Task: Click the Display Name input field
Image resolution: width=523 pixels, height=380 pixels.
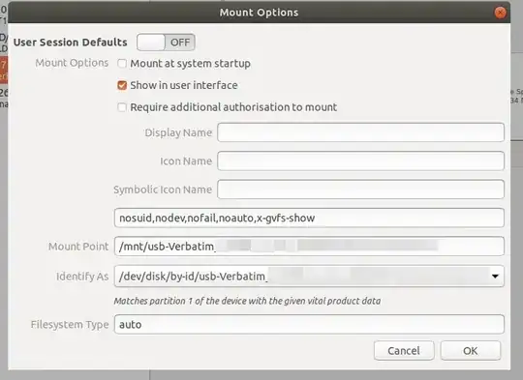Action: coord(360,132)
